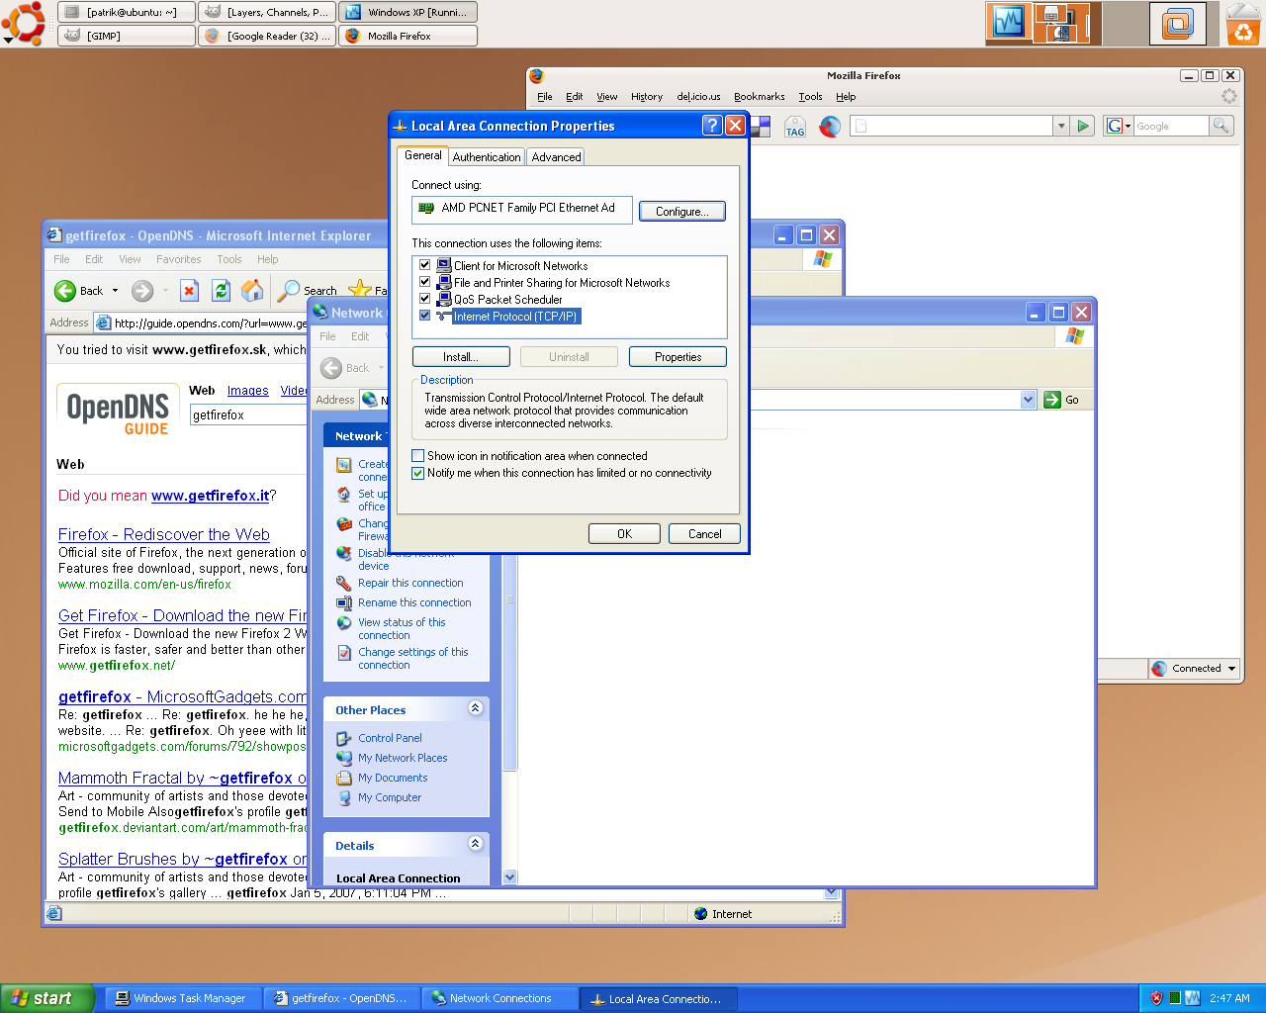Viewport: 1266px width, 1013px height.
Task: Click the Favorites star in Internet Explorer
Action: pyautogui.click(x=360, y=290)
